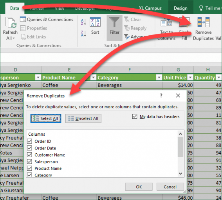Click Remove Duplicates ribbon icon
This screenshot has width=222, height=200.
(x=204, y=22)
